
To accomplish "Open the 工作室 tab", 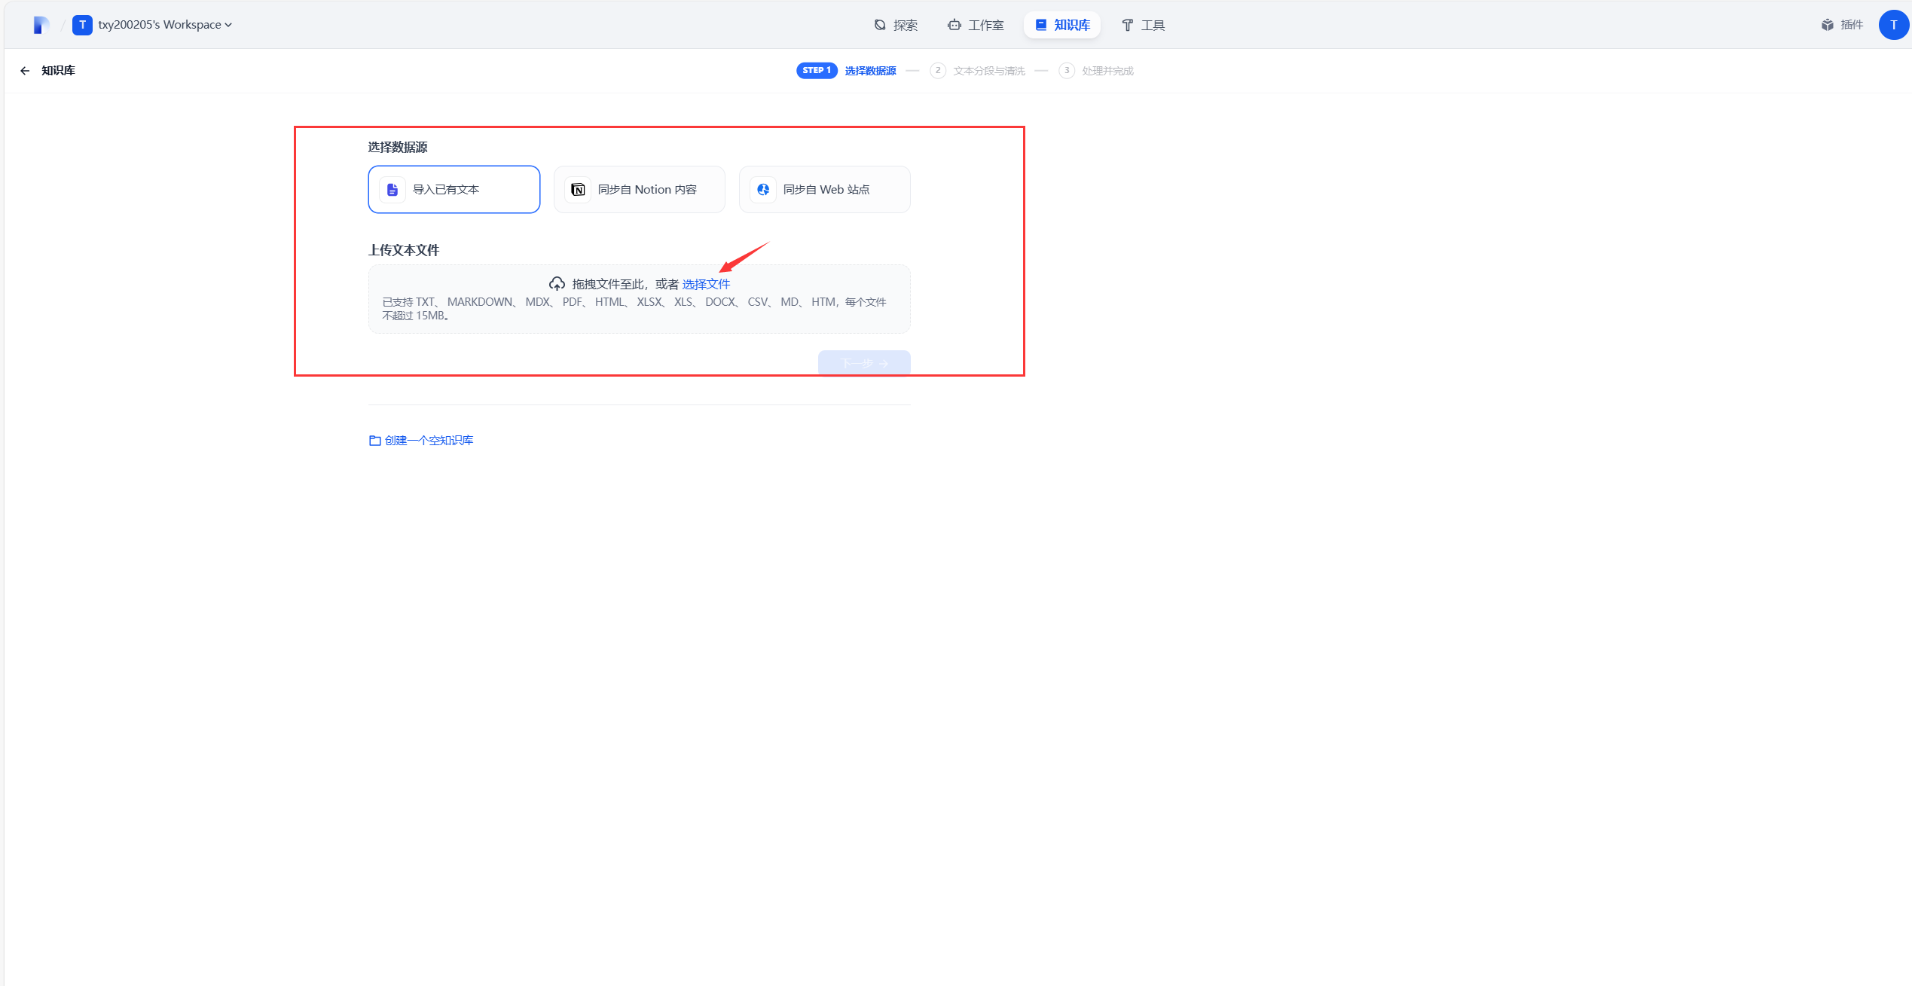I will click(x=976, y=25).
